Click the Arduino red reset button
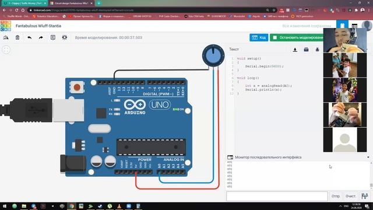Screen dimensions: 373x210 click(x=77, y=87)
